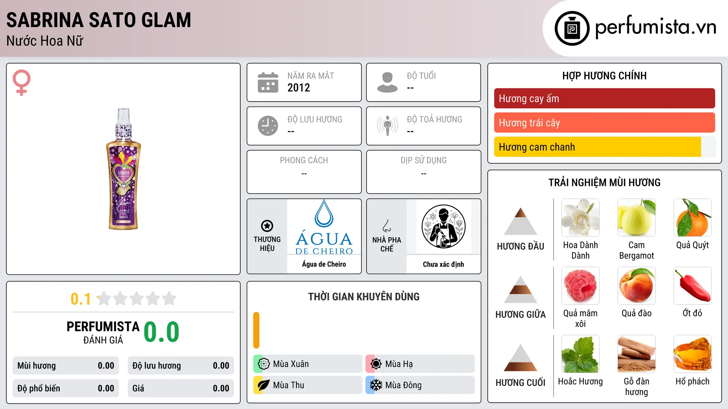The width and height of the screenshot is (728, 409).
Task: Click the release year 2012
Action: (x=299, y=88)
